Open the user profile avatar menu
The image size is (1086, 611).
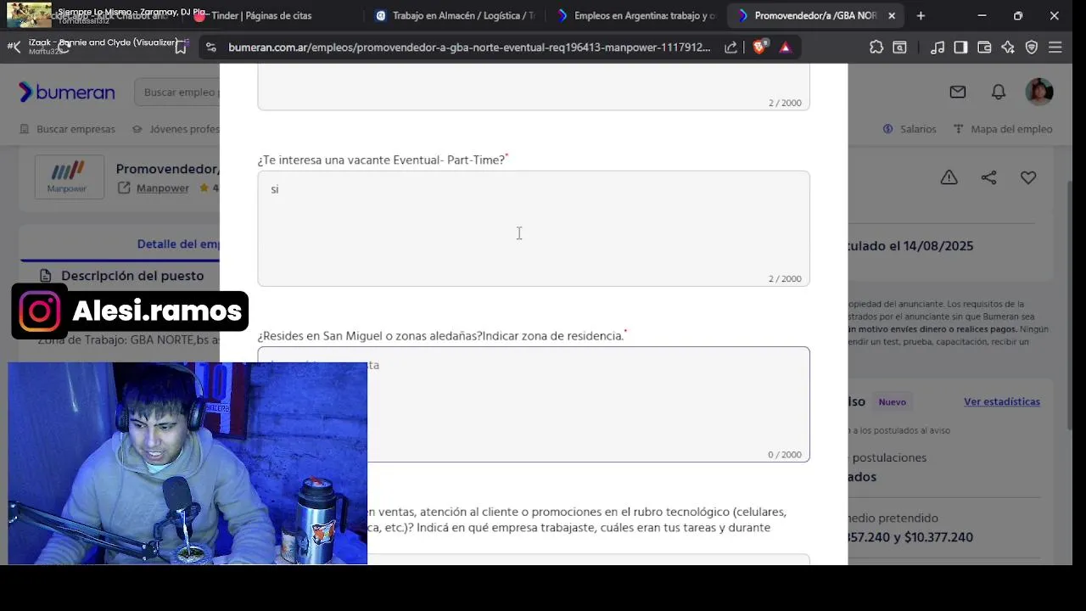1039,92
